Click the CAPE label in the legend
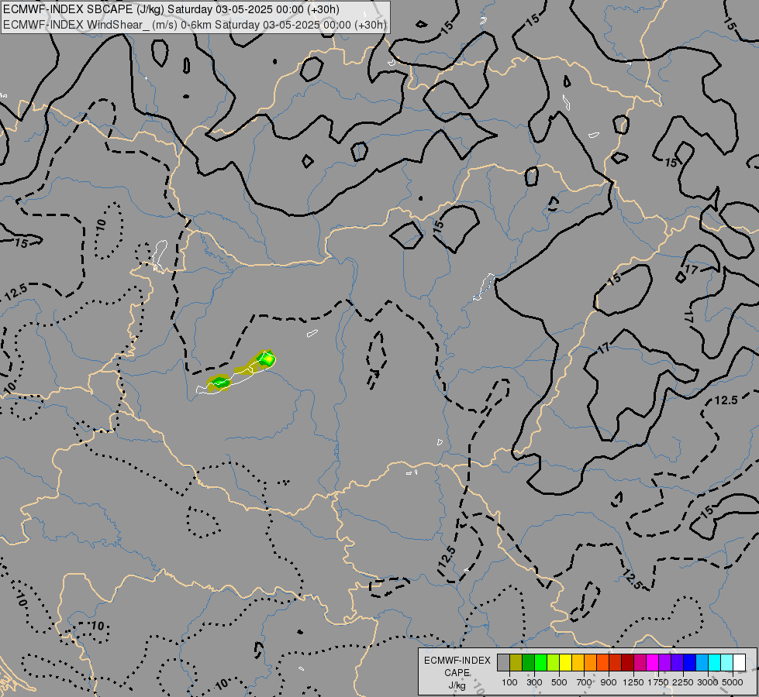Screen dimensions: 759x697 point(457,673)
